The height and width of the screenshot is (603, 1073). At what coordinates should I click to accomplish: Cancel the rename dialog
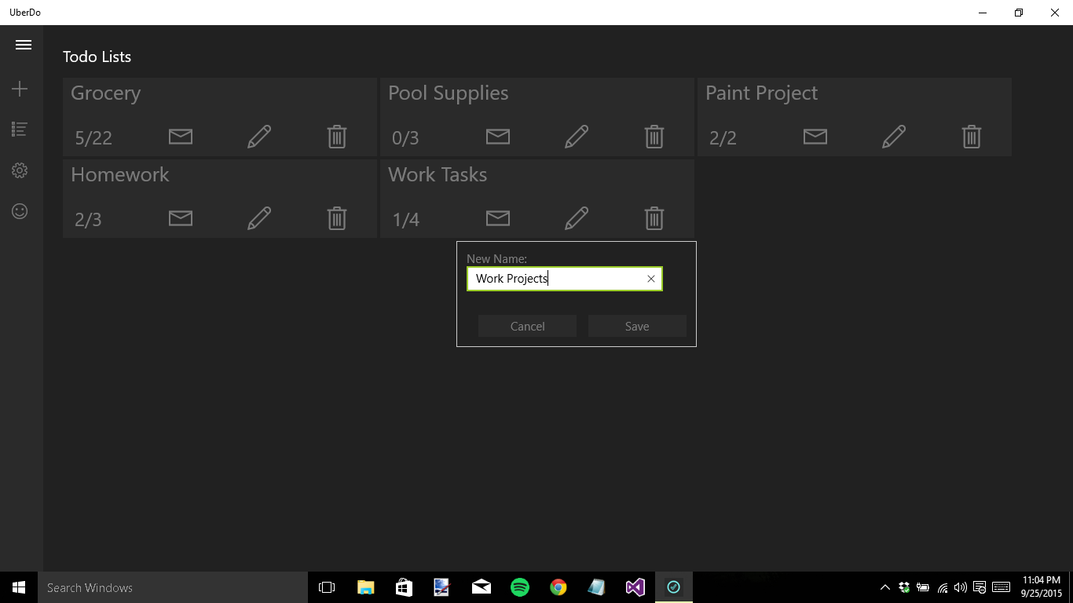[x=527, y=326]
